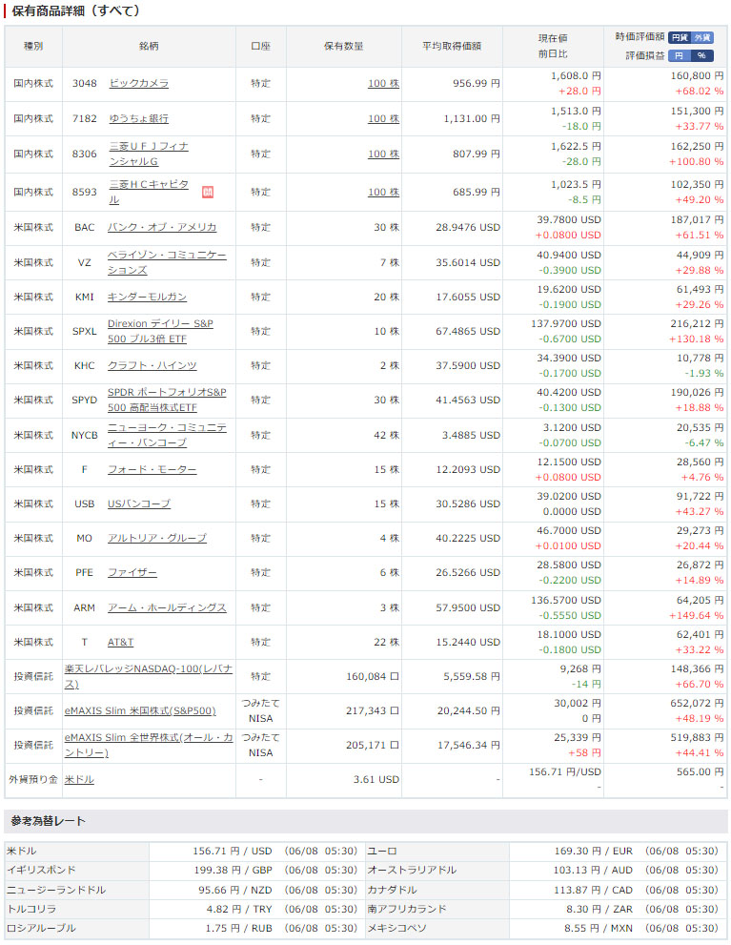The width and height of the screenshot is (731, 945).
Task: Open the クラフト・ハインツ stock link
Action: coord(152,365)
